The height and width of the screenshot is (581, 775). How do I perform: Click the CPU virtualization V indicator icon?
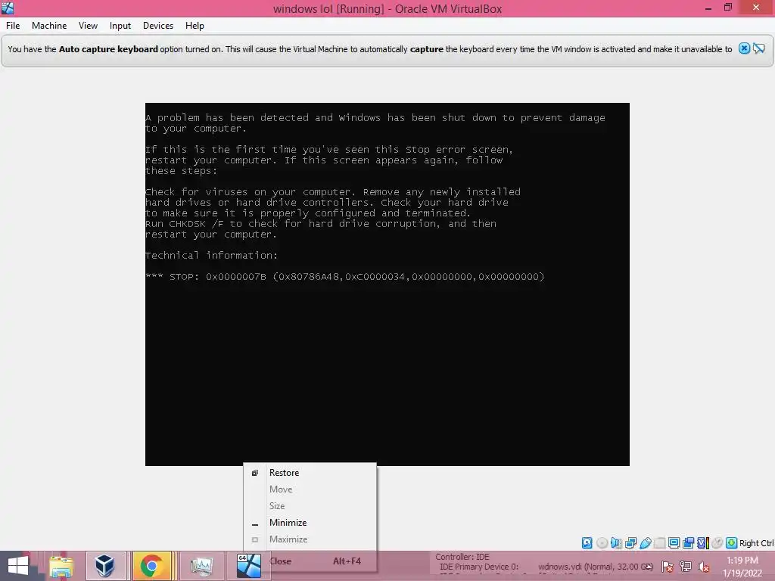(702, 543)
